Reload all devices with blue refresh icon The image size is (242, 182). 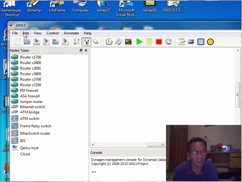(168, 42)
